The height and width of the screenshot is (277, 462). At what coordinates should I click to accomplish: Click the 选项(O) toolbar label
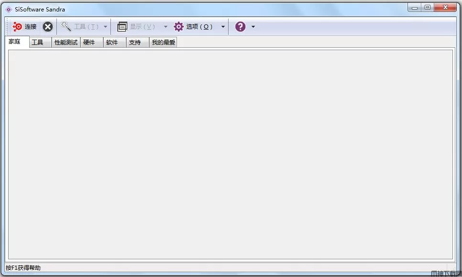click(x=199, y=27)
